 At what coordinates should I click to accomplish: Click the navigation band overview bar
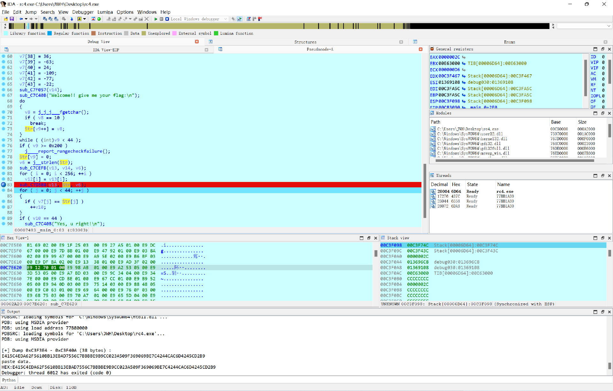click(x=279, y=26)
